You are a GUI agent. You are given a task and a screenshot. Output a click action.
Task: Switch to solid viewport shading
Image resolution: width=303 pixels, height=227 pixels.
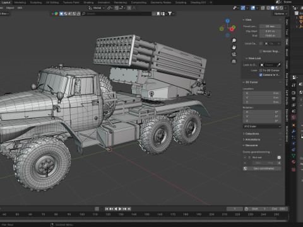tap(273, 8)
